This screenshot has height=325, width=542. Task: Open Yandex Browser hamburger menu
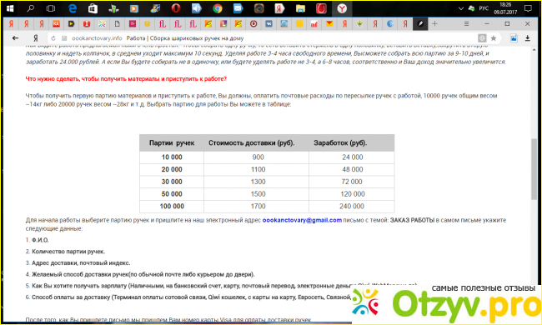(x=466, y=24)
